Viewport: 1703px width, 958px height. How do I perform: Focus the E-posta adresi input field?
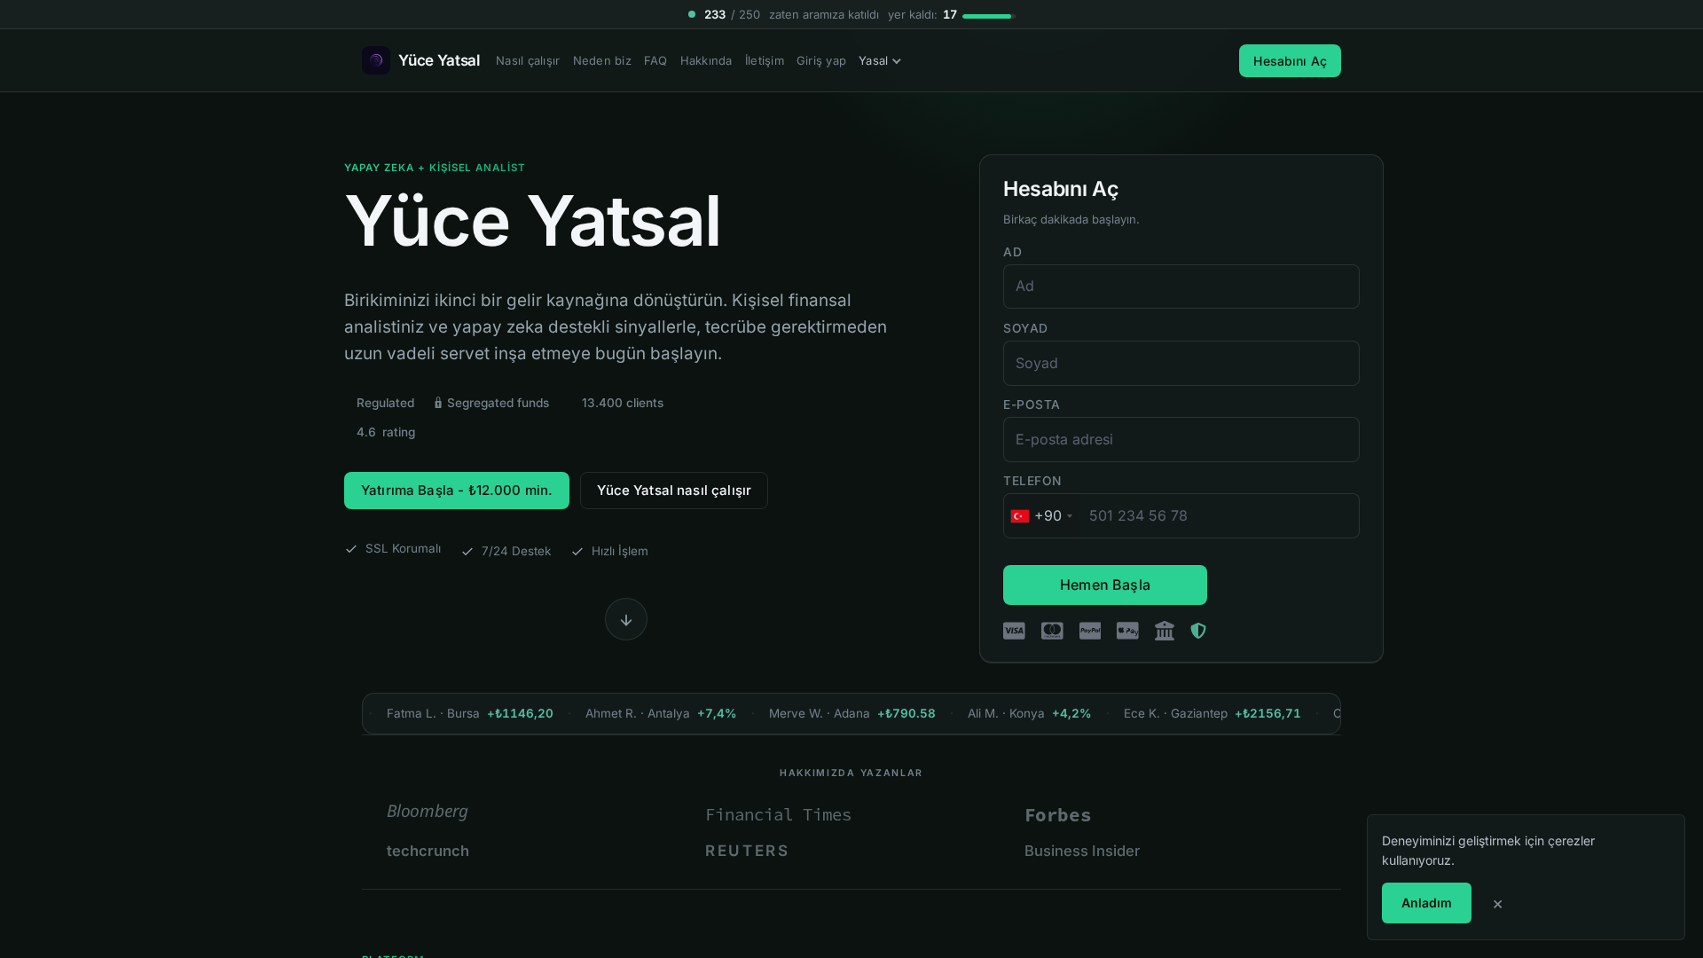(1181, 439)
